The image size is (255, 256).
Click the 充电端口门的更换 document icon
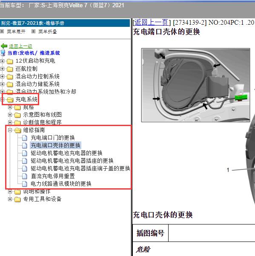(x=24, y=138)
